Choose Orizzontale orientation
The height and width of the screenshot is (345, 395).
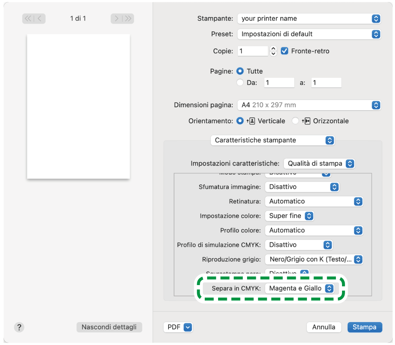point(295,121)
